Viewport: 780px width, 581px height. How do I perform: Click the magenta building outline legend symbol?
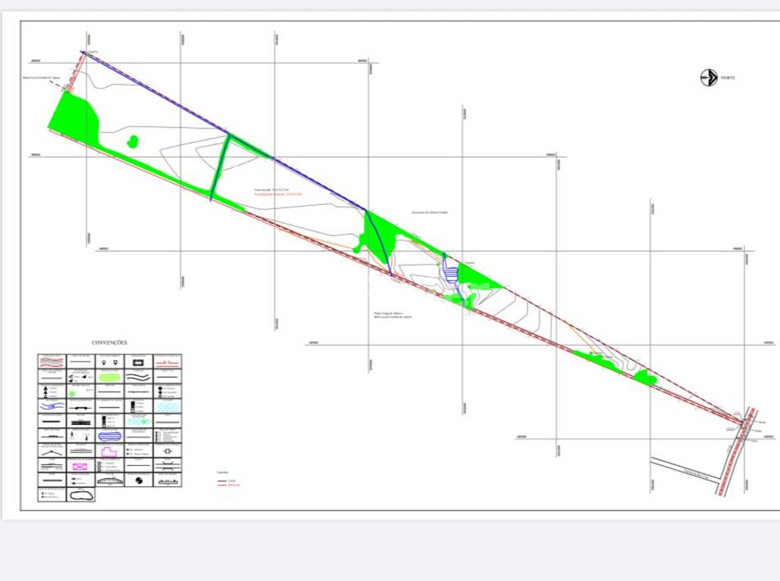110,451
